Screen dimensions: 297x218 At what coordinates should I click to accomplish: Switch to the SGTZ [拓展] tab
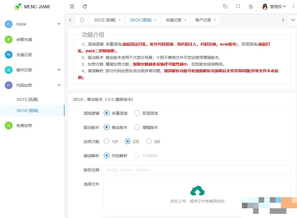click(x=105, y=20)
